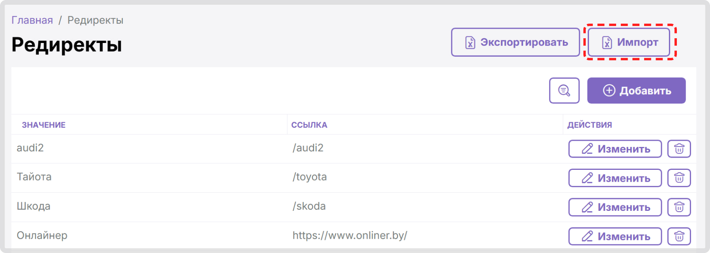The image size is (710, 253).
Task: Delete the Онлайнер redirect entry
Action: 679,236
